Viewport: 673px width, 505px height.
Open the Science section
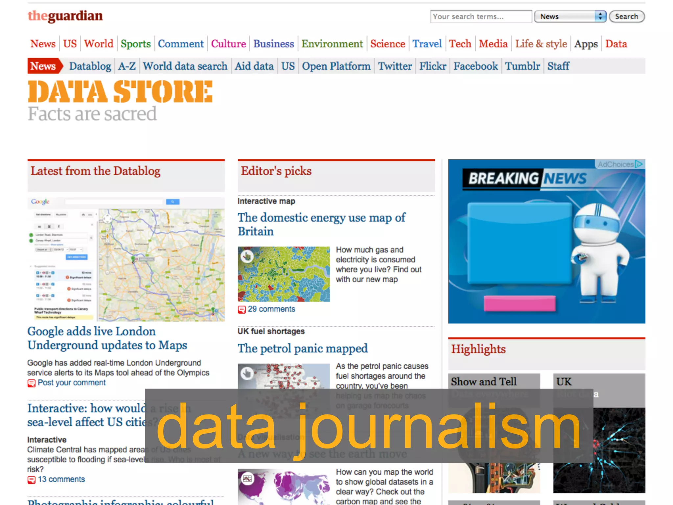click(388, 44)
